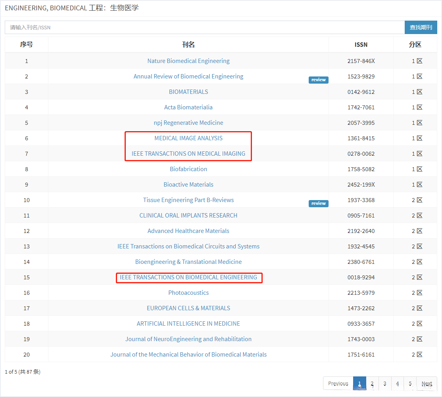Screen dimensions: 442x397
Task: Select ISSN 0142-9612 cell
Action: (361, 92)
